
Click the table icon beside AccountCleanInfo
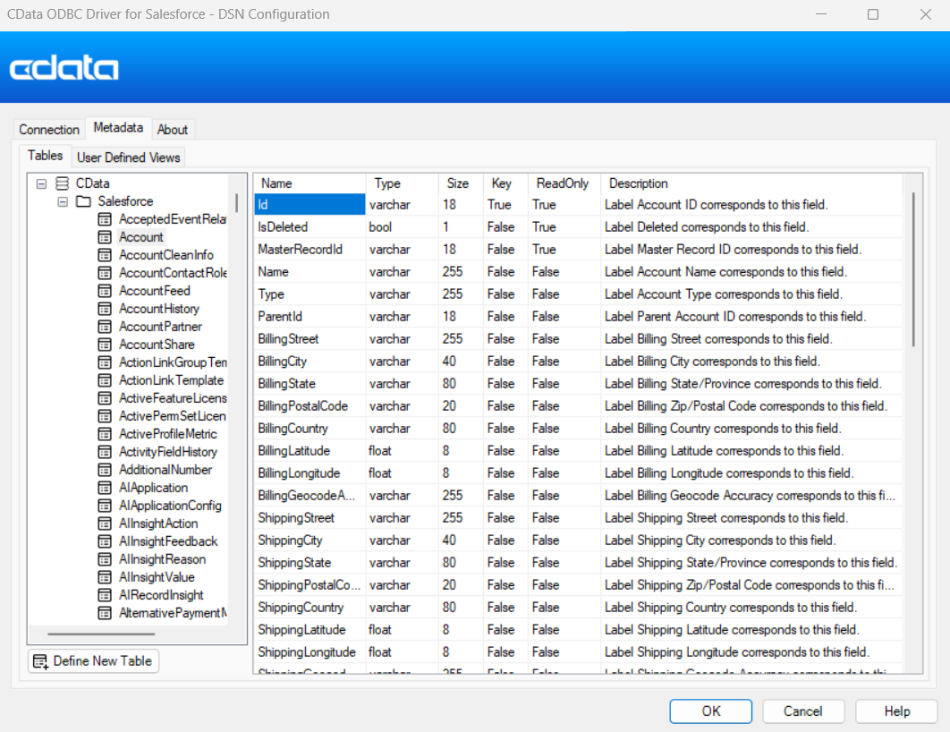click(x=105, y=255)
